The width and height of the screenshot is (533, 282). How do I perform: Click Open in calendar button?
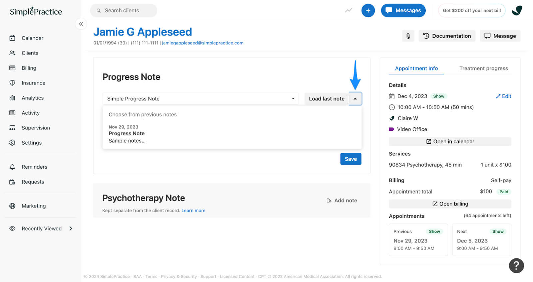[450, 141]
